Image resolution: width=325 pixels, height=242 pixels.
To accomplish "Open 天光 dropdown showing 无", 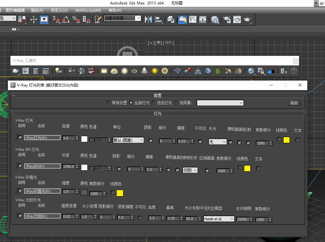I will 217,142.
